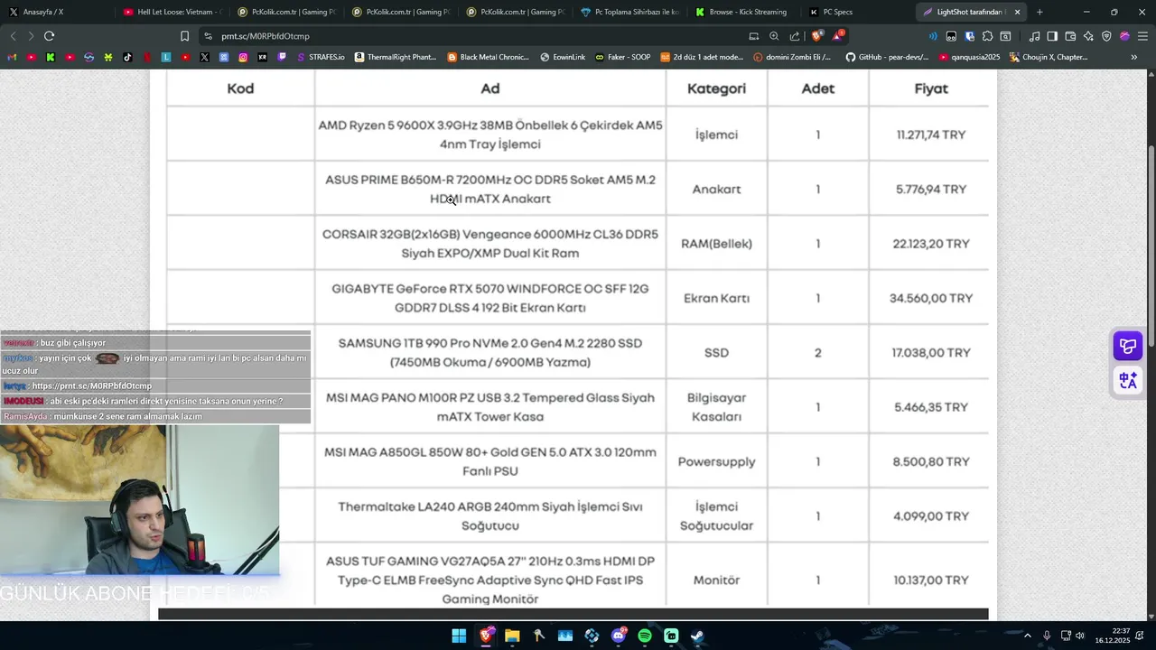
Task: Open File Explorer from the taskbar
Action: coord(512,636)
